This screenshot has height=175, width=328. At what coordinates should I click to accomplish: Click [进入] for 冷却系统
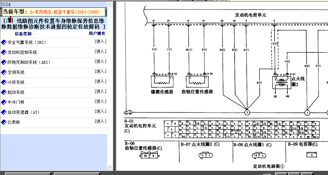pos(101,82)
